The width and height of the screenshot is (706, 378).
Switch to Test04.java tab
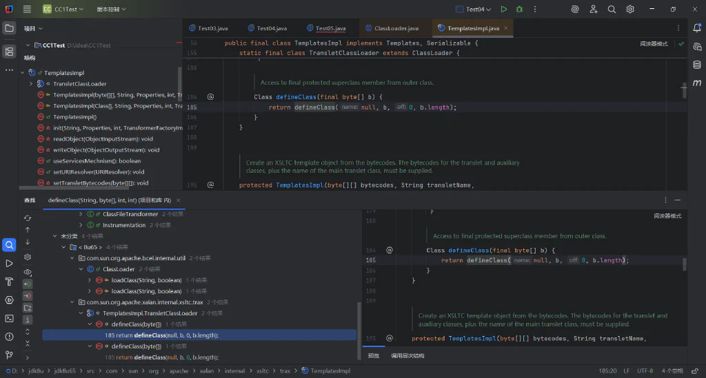267,28
